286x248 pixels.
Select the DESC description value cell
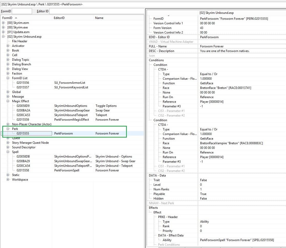pos(242,51)
